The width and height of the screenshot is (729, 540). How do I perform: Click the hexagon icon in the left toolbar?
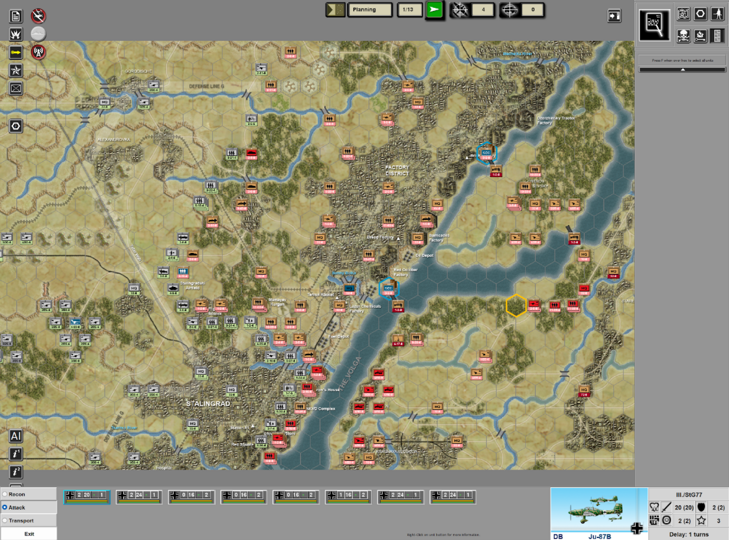click(16, 126)
